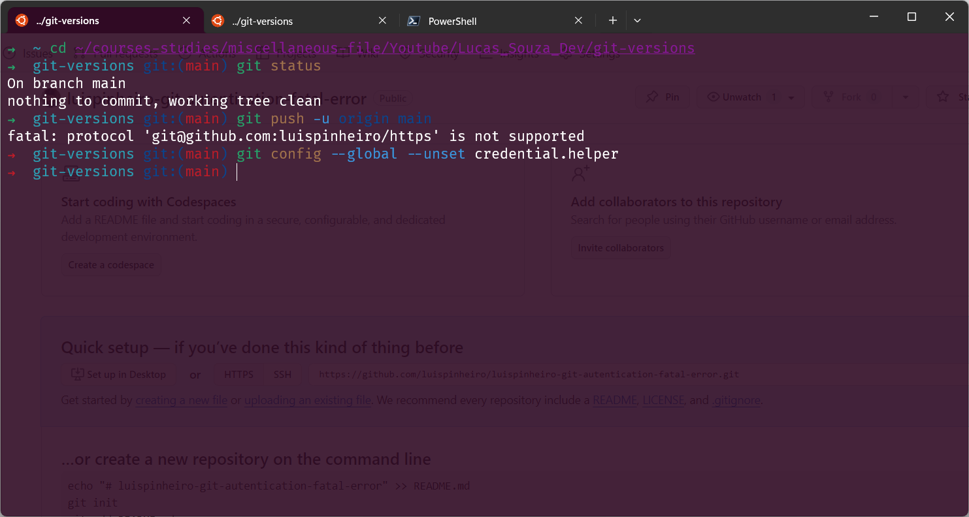The width and height of the screenshot is (969, 517).
Task: Click the underlined path after the cd command
Action: point(384,48)
